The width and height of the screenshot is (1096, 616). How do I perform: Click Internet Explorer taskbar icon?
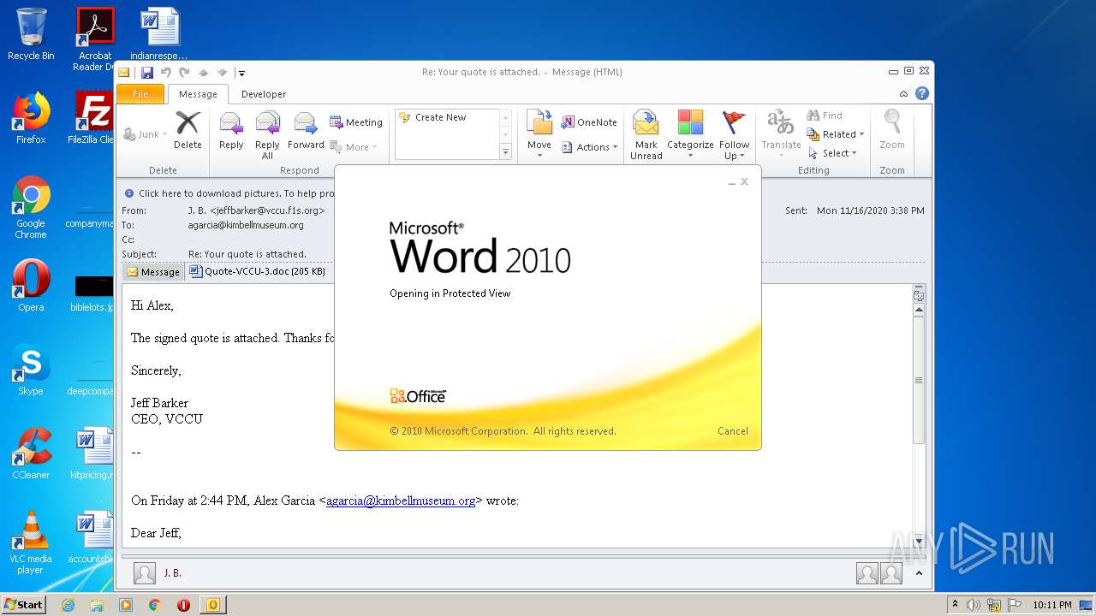pos(68,605)
